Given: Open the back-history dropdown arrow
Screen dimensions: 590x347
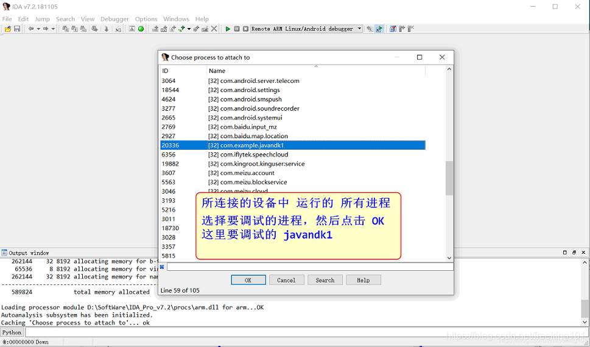Looking at the screenshot, I should tap(38, 29).
